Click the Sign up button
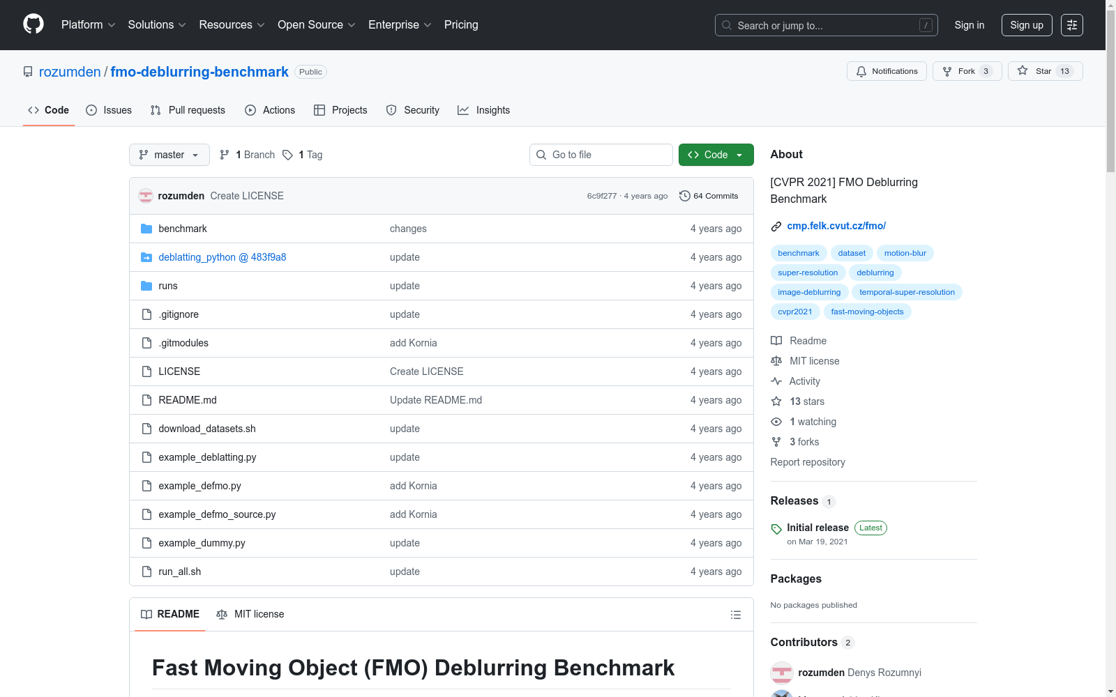 pos(1027,25)
